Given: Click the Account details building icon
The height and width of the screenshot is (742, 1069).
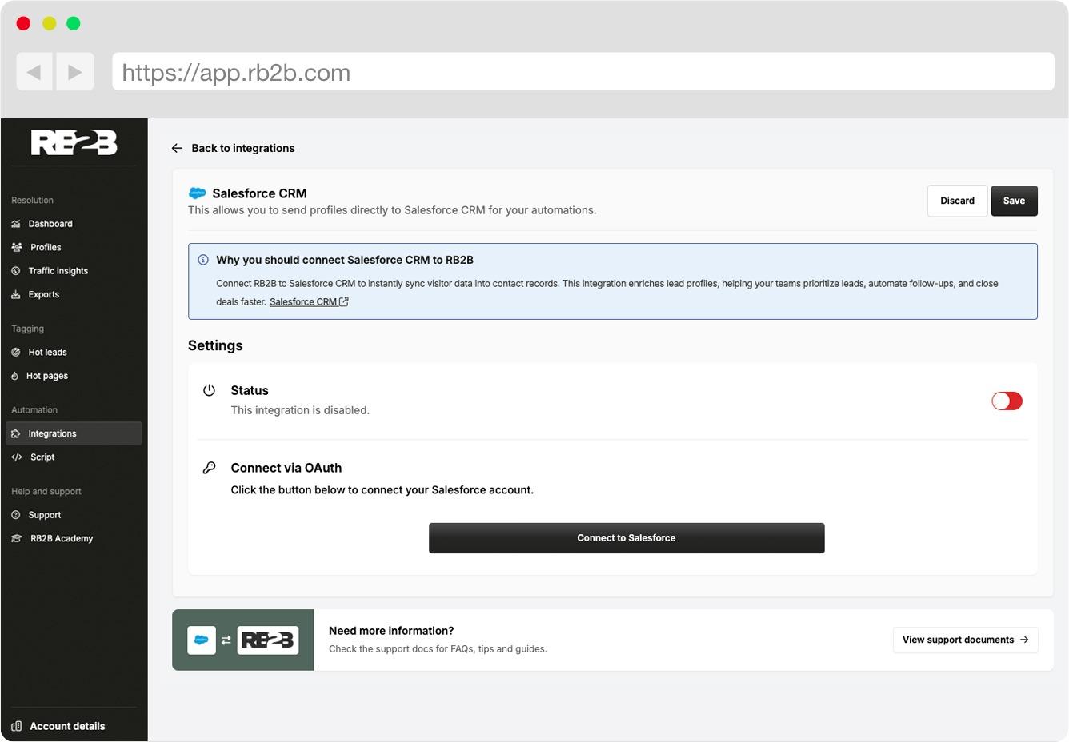Looking at the screenshot, I should coord(17,726).
